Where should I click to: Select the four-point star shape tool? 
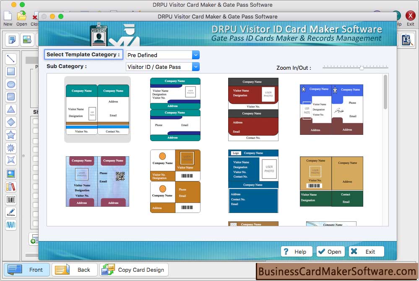[11, 160]
